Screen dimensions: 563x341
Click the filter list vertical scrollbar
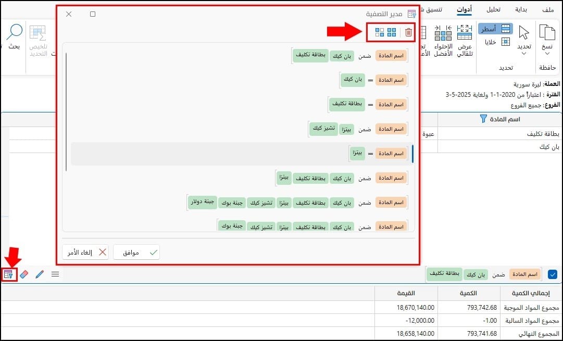[x=66, y=112]
